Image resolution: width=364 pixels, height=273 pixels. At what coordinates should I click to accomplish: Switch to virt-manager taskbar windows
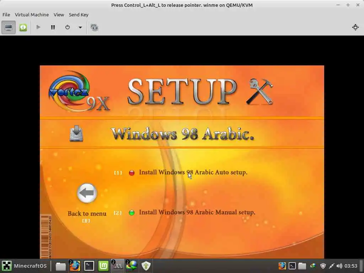click(117, 266)
